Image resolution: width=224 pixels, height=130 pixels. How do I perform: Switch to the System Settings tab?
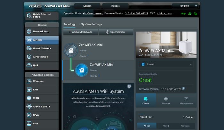pyautogui.click(x=92, y=24)
